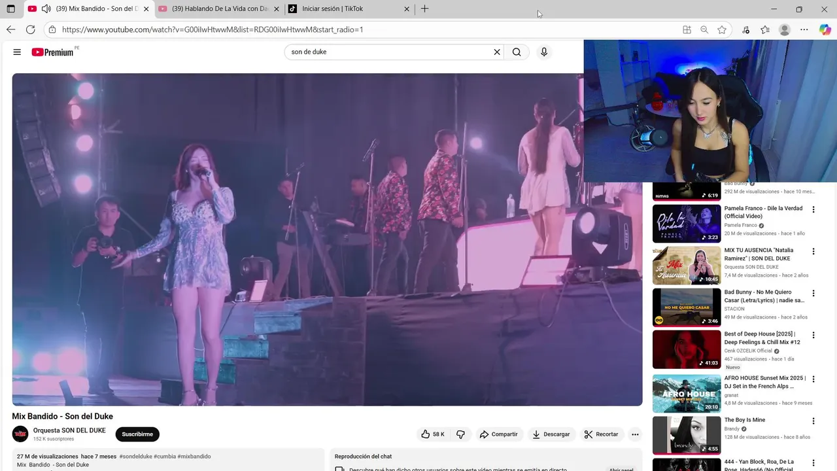Open Cenk OZCELIK Official channel name

(x=748, y=351)
